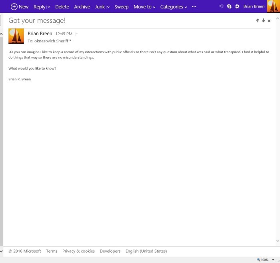Open the more options ellipsis
The width and height of the screenshot is (280, 263).
[194, 7]
